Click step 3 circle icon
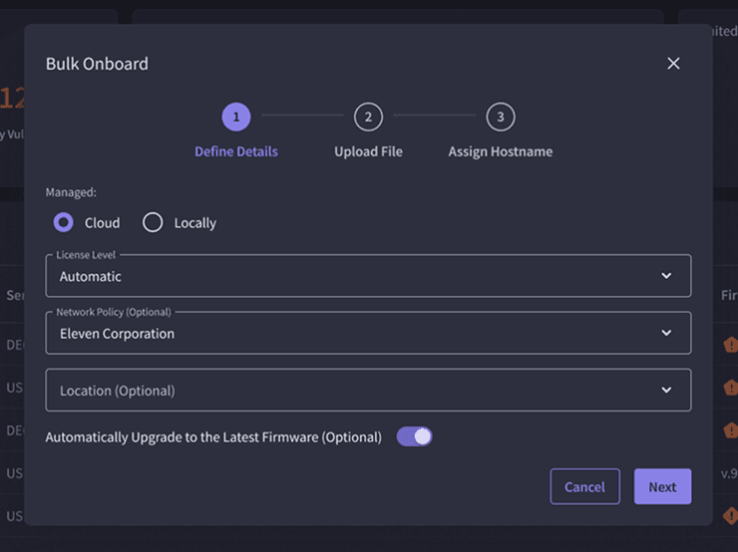 [500, 118]
